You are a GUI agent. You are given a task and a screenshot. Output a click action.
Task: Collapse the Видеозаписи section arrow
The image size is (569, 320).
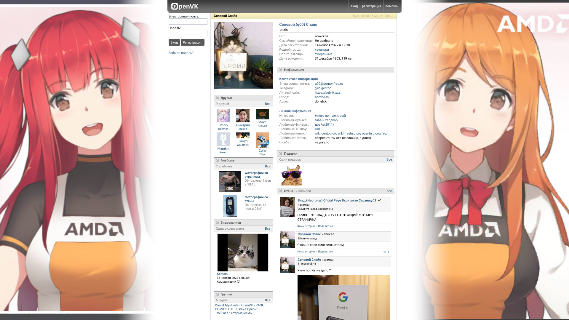click(217, 223)
